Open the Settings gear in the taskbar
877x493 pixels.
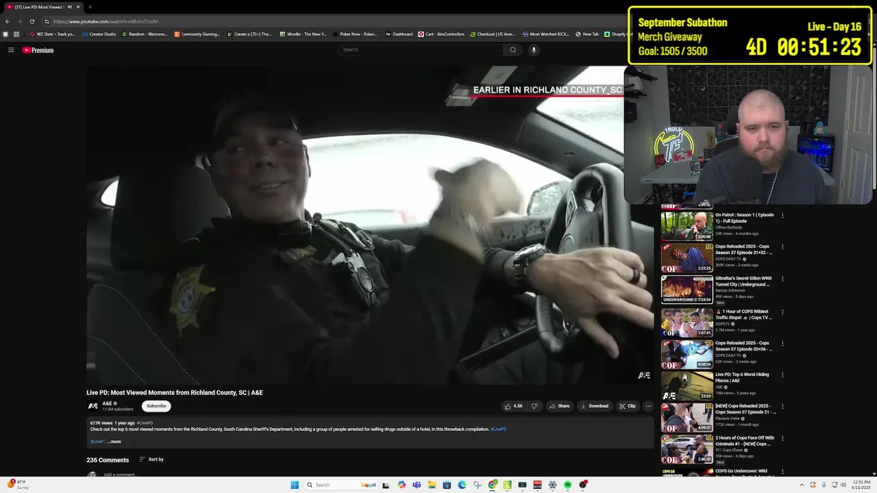(x=552, y=485)
